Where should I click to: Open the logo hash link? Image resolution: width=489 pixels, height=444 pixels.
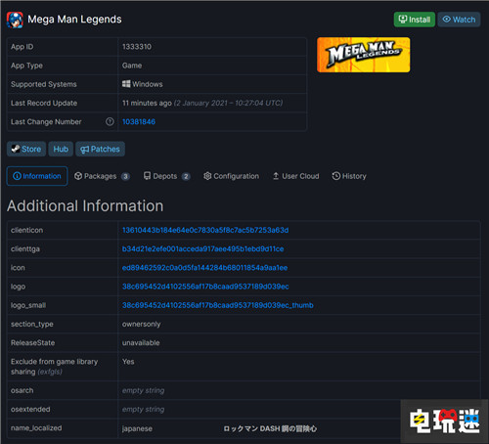tap(205, 287)
